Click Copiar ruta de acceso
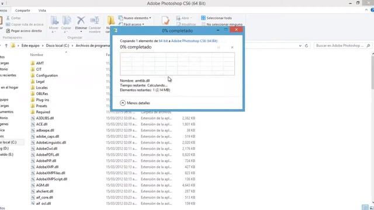This screenshot has width=374, height=210. click(25, 24)
